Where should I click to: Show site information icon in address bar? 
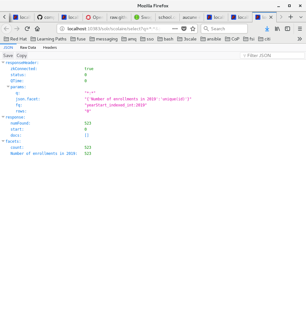pyautogui.click(x=62, y=29)
